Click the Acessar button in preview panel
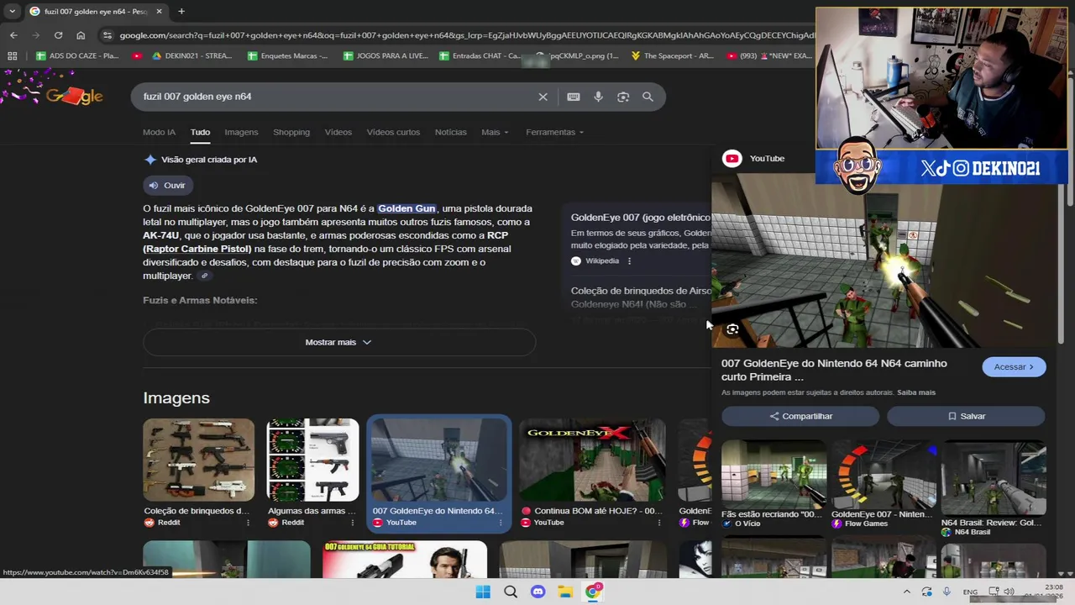Viewport: 1075px width, 605px height. (x=1014, y=366)
